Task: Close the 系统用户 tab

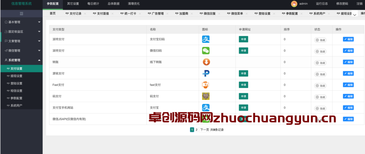Action: click(x=329, y=14)
